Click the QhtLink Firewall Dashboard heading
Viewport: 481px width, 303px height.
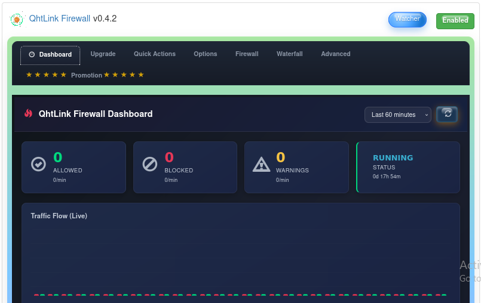(96, 114)
